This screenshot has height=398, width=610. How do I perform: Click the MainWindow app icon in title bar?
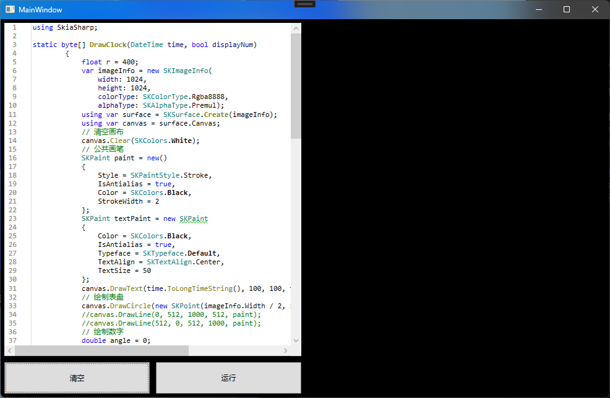click(x=10, y=10)
